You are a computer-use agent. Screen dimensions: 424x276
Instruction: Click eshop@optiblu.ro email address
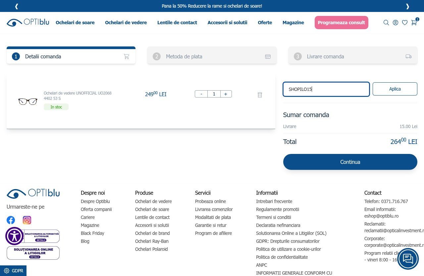click(381, 216)
